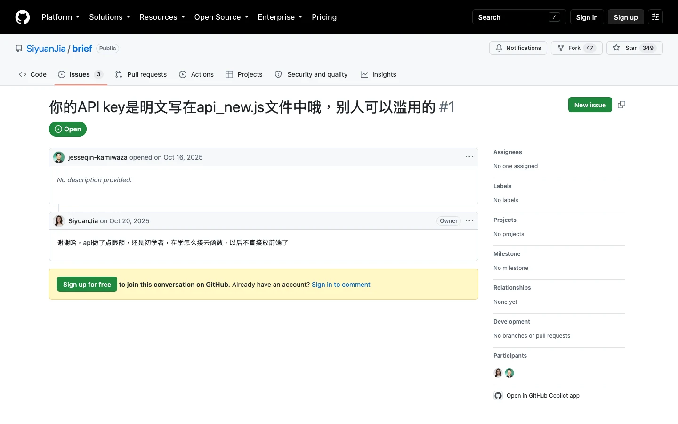Open options menu on SiyuanJia's comment
Image resolution: width=678 pixels, height=424 pixels.
(x=469, y=220)
